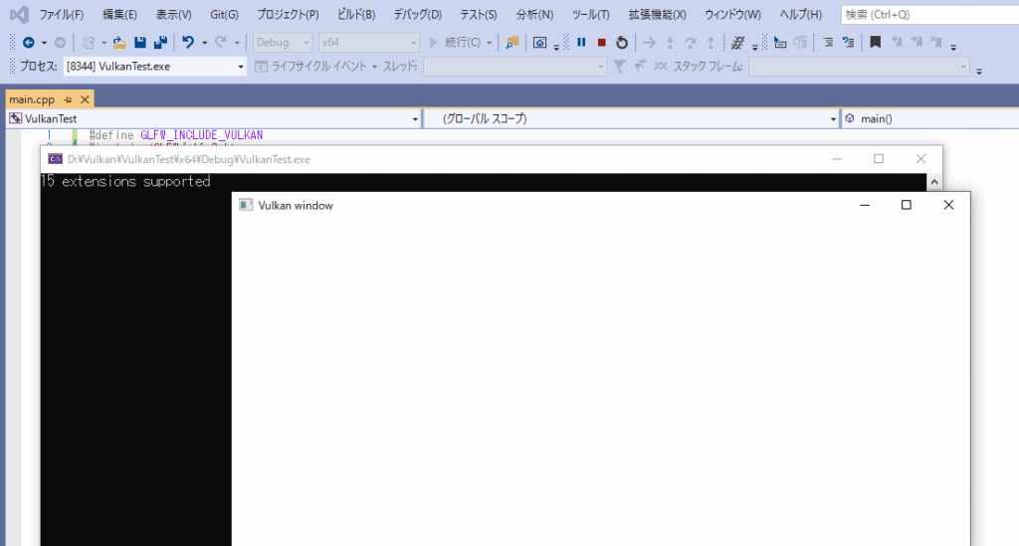1019x546 pixels.
Task: Click the hex display toggle icon
Action: (x=737, y=42)
